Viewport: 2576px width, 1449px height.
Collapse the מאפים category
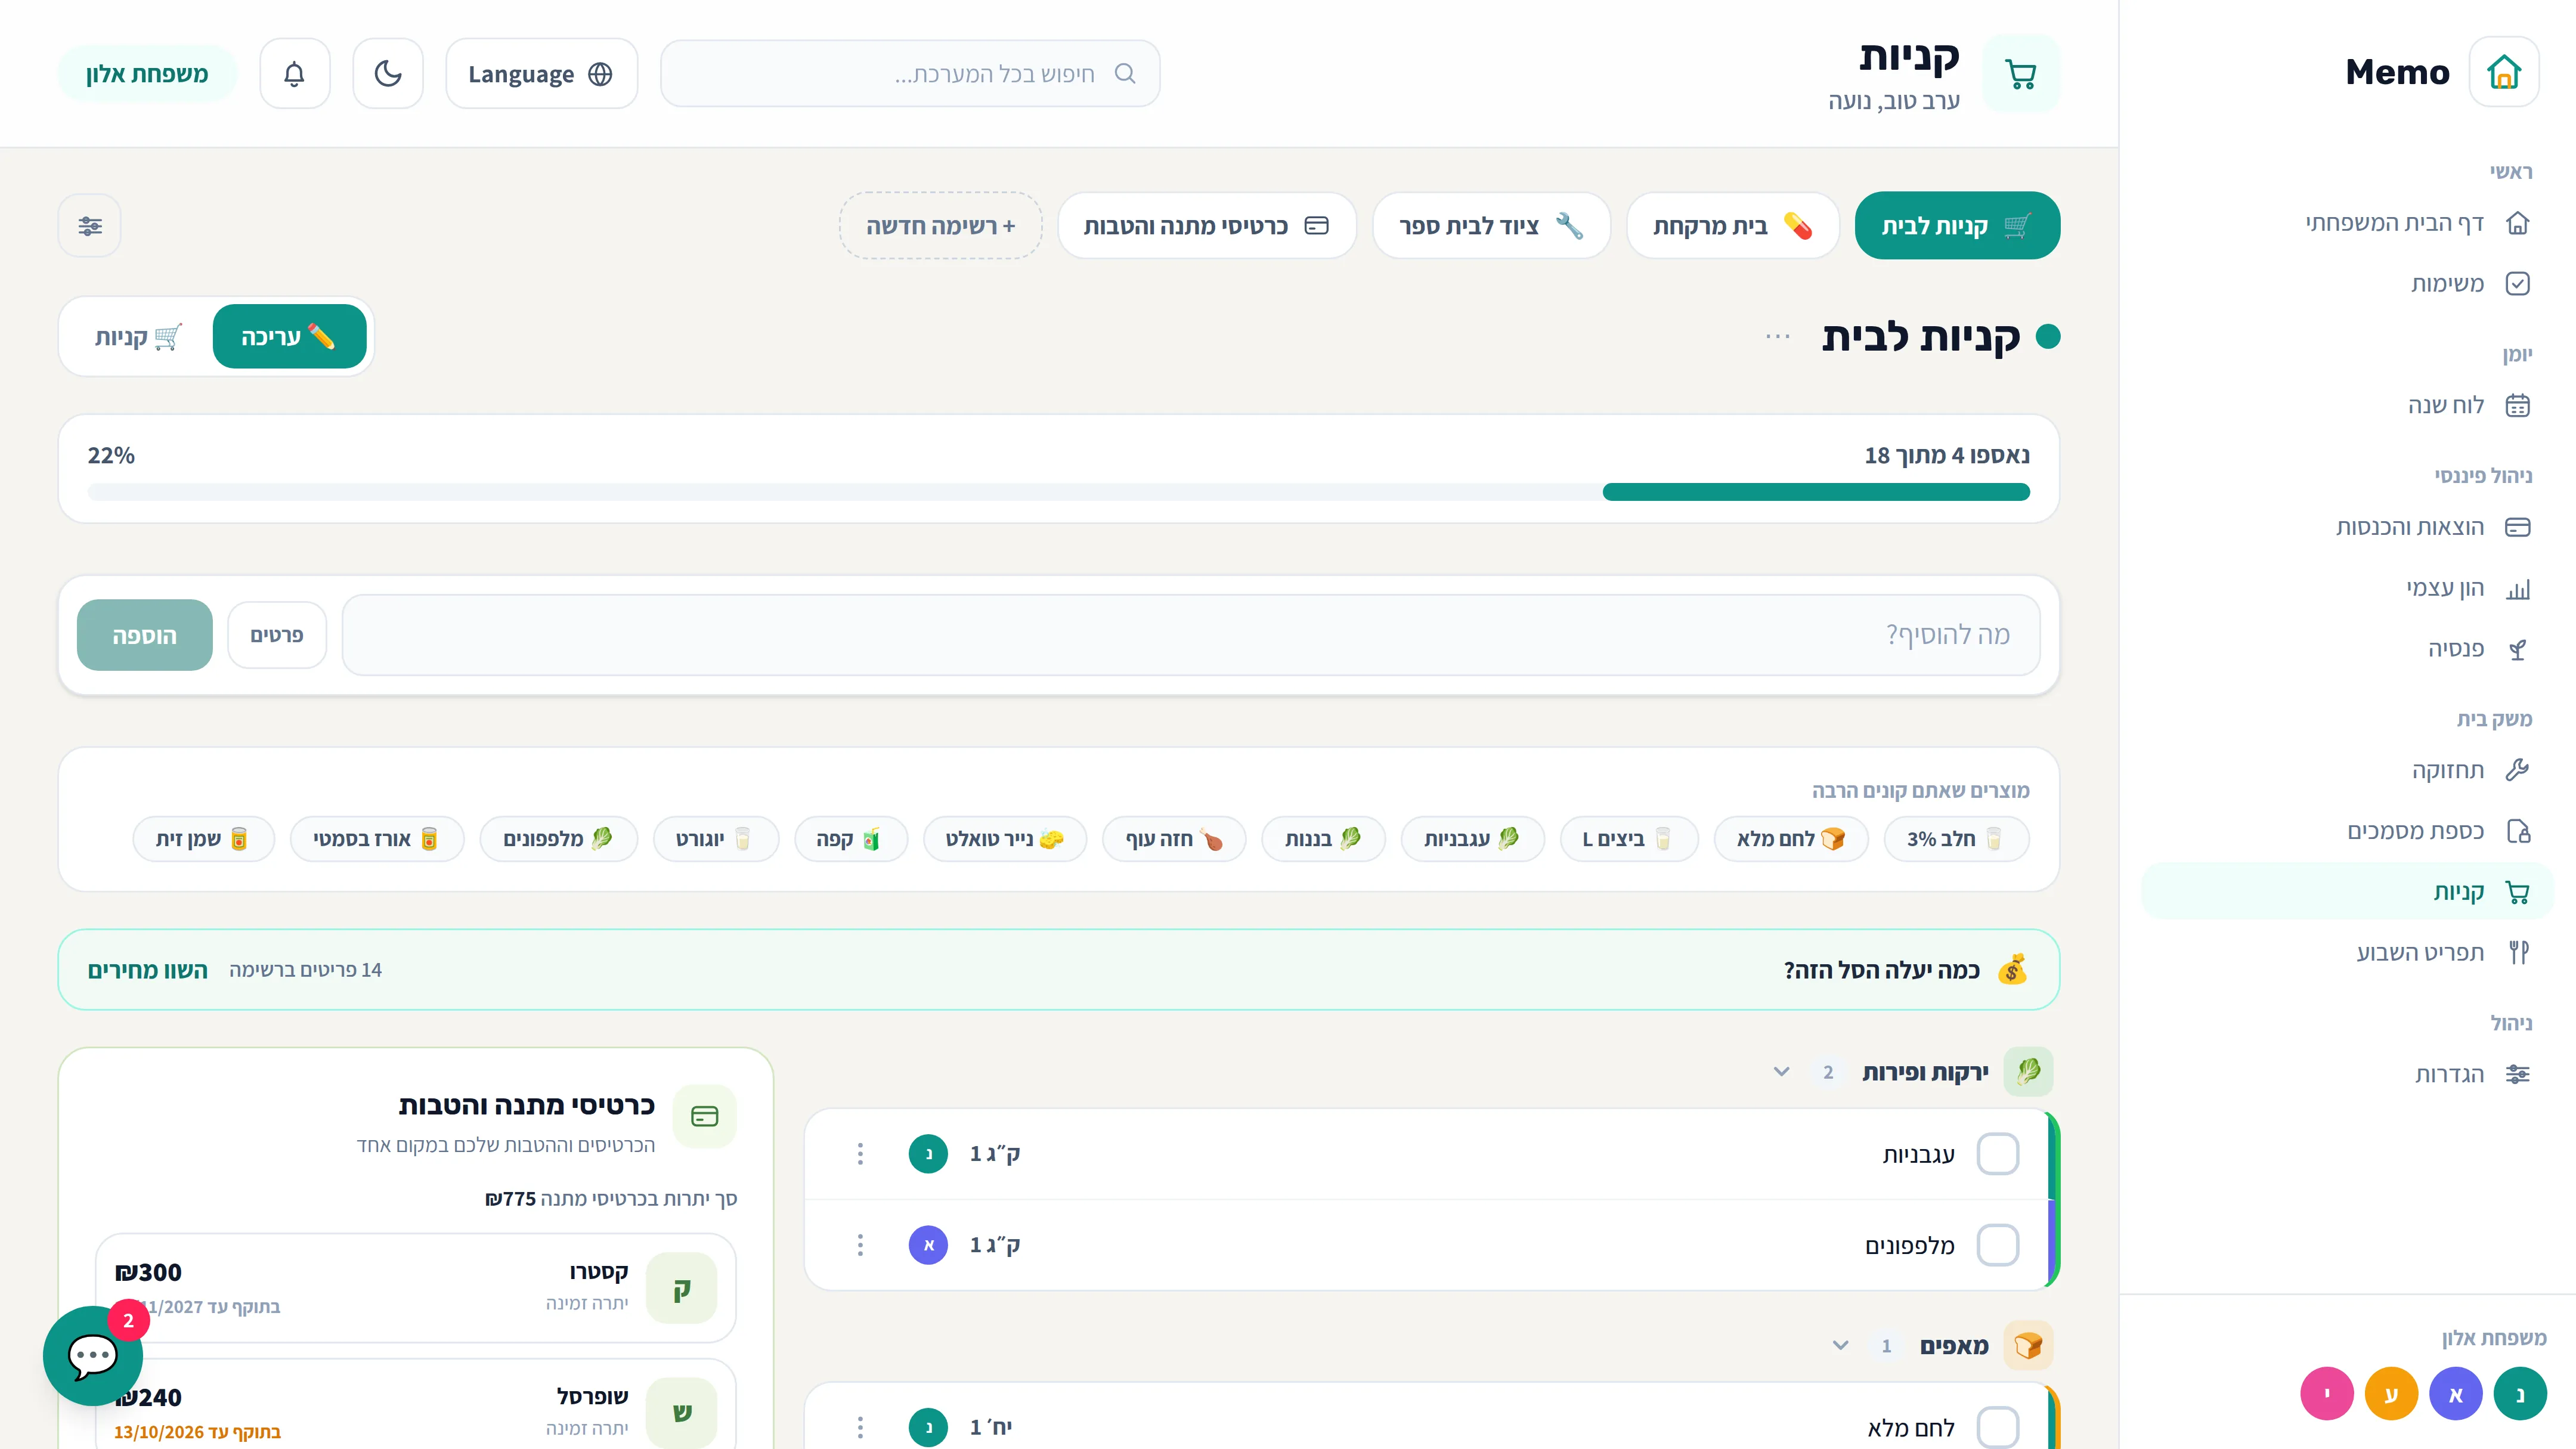click(x=1840, y=1346)
